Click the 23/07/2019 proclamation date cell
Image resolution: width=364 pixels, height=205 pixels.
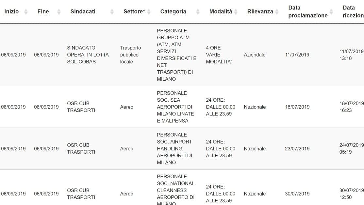(297, 149)
